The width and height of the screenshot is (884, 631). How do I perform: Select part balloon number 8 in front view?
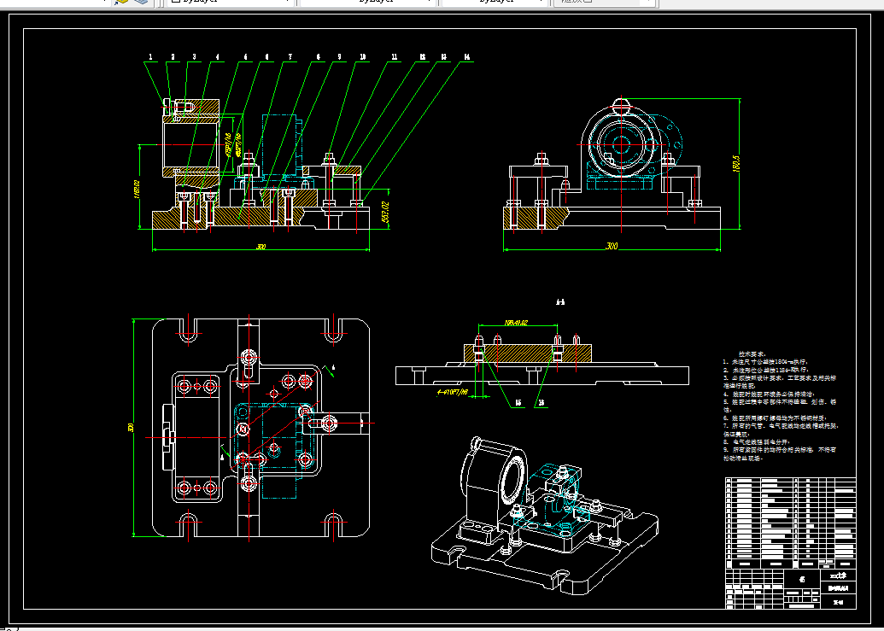[318, 57]
